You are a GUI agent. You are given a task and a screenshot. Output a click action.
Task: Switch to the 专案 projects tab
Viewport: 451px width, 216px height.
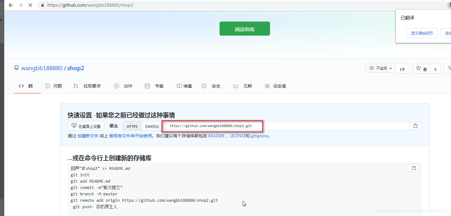pos(154,86)
